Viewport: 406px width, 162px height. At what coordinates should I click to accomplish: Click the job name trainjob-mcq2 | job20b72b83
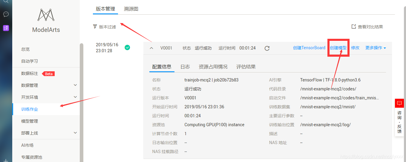coord(211,80)
